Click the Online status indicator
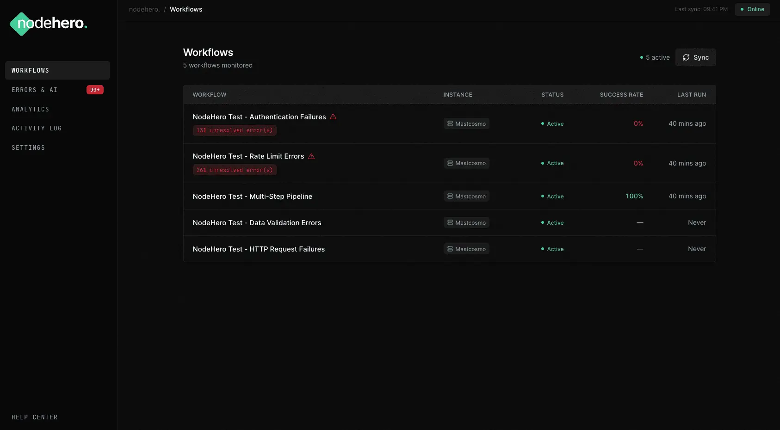 pos(752,9)
